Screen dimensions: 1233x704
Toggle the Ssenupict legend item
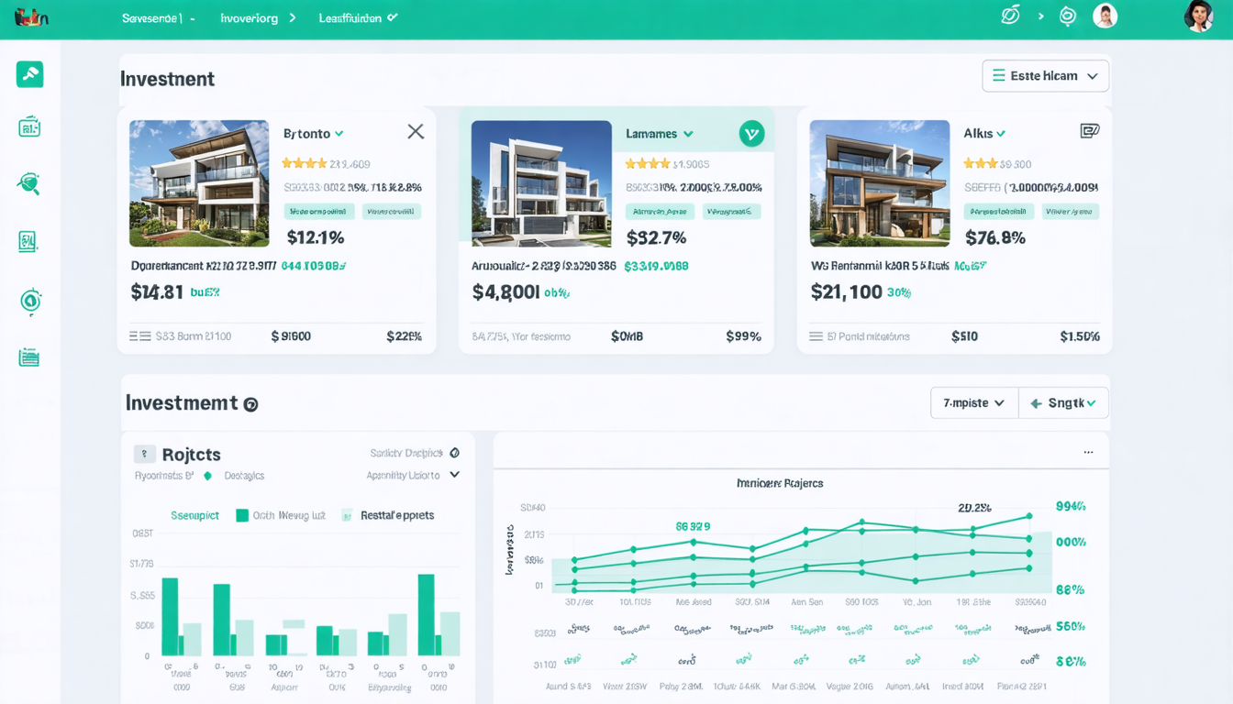click(x=194, y=515)
